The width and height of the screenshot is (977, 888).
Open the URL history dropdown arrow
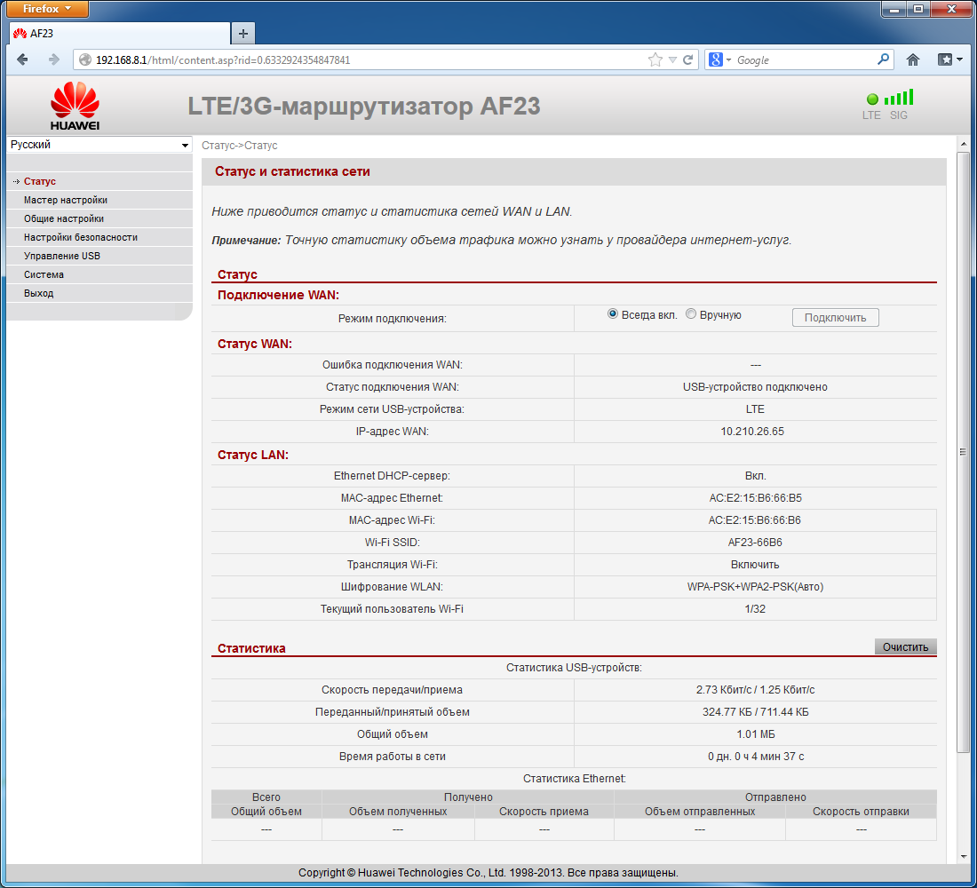672,59
